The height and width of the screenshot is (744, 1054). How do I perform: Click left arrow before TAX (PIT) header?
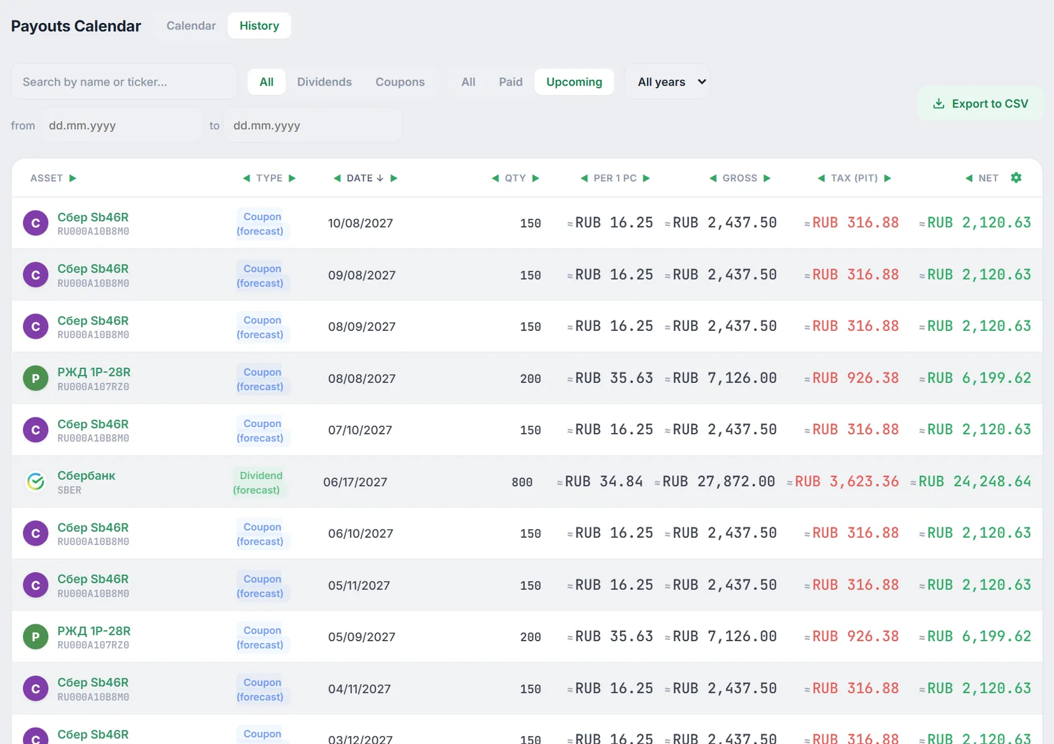point(821,178)
